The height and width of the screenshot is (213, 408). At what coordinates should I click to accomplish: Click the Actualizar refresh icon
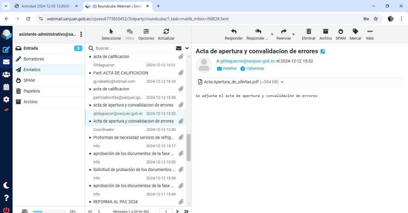coord(166,32)
